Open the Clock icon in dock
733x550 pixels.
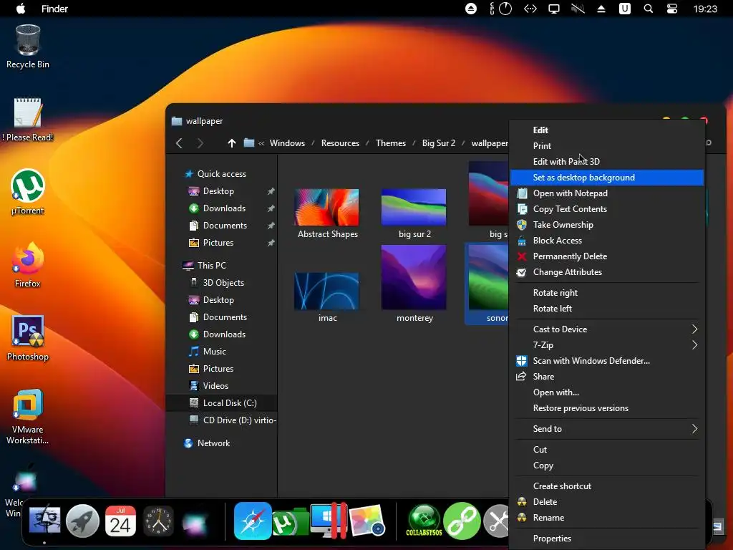point(158,521)
